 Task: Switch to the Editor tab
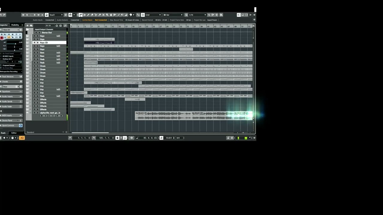pos(14,133)
